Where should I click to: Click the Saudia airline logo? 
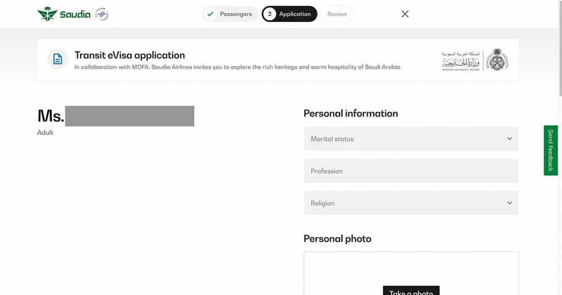pos(64,14)
